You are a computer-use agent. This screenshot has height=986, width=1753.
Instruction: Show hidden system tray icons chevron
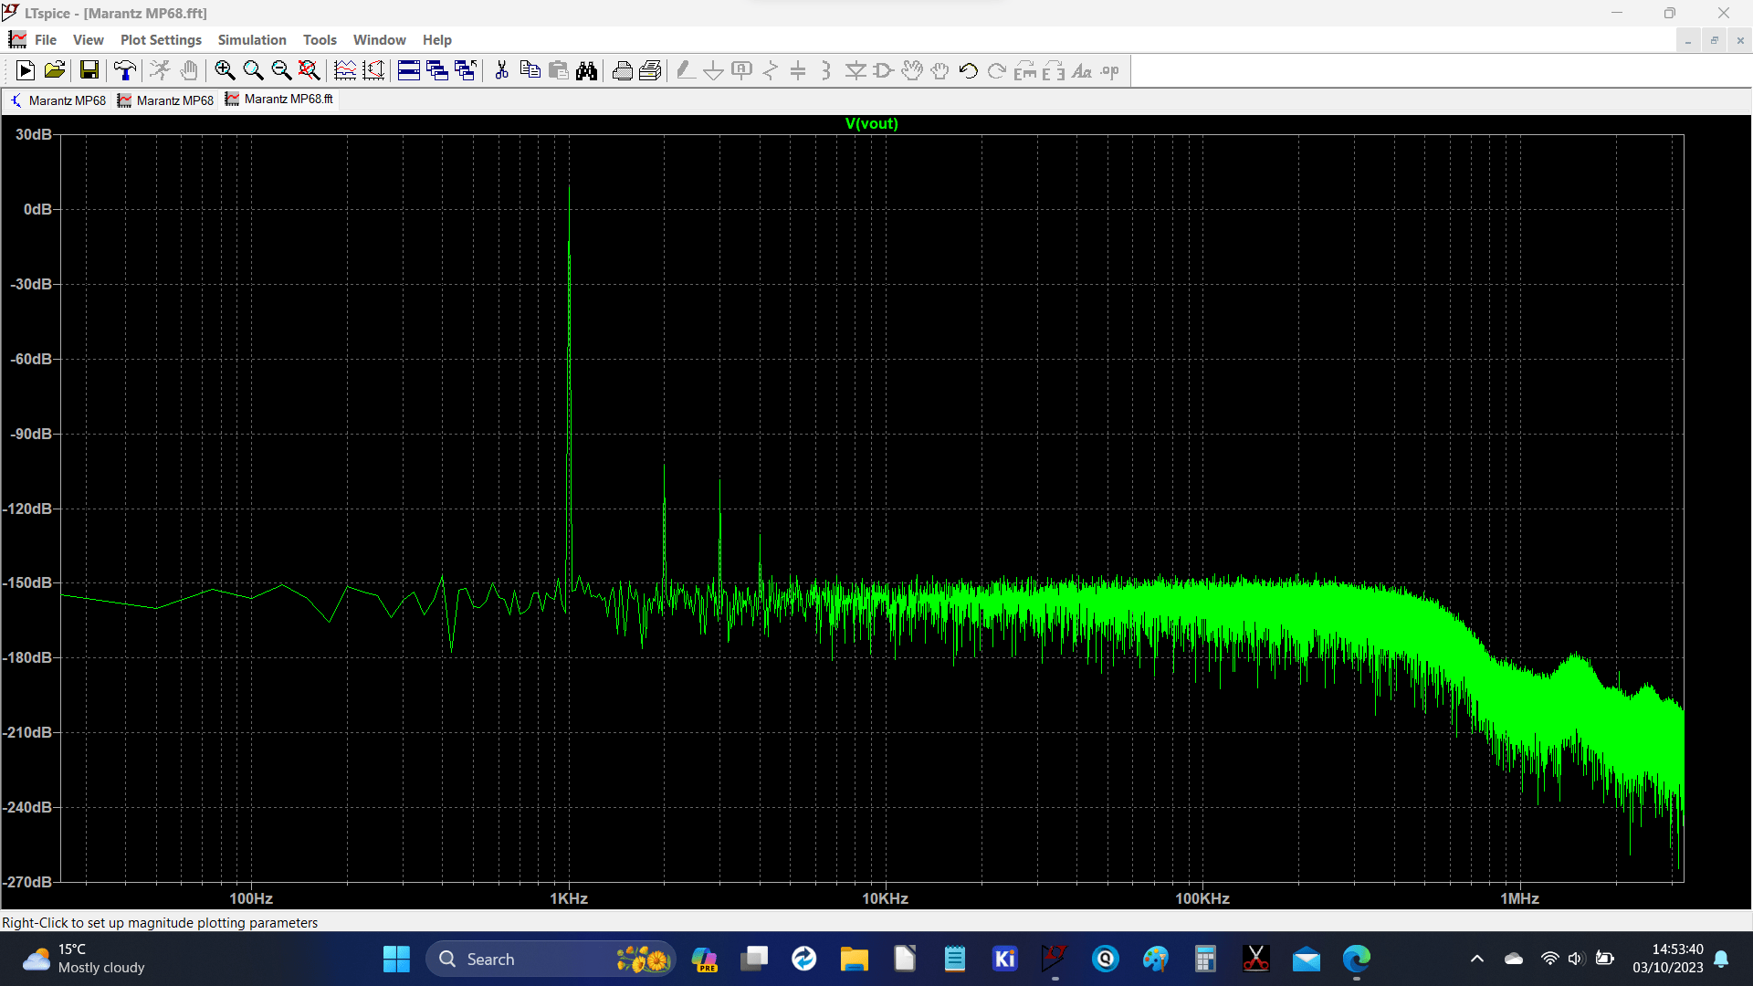point(1476,959)
